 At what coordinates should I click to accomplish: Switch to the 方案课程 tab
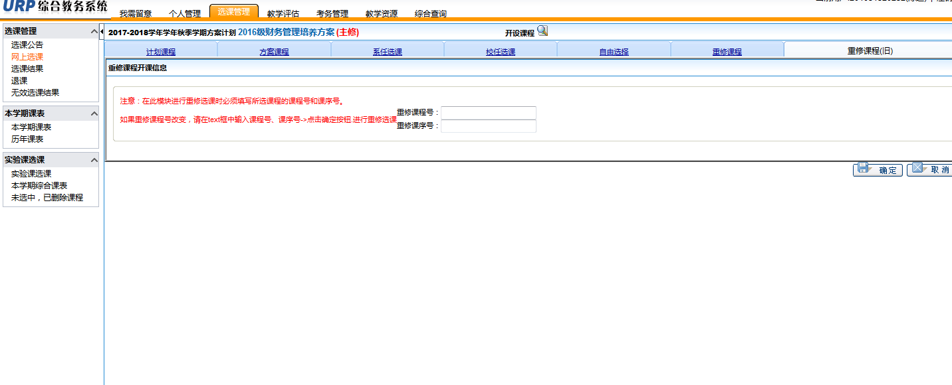[274, 52]
